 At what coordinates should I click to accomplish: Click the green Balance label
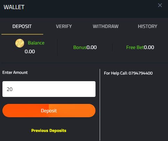(36, 43)
